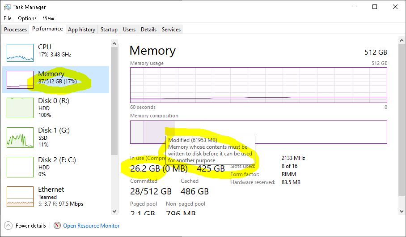Go to the Startup tab
This screenshot has height=237, width=406.
pos(109,30)
